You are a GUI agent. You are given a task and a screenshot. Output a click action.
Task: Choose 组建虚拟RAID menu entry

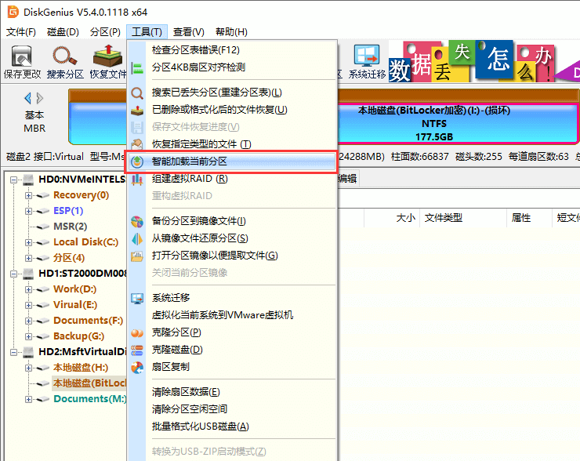pos(231,179)
